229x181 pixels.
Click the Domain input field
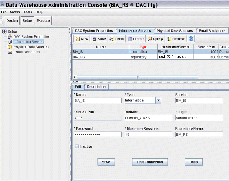[x=148, y=118]
